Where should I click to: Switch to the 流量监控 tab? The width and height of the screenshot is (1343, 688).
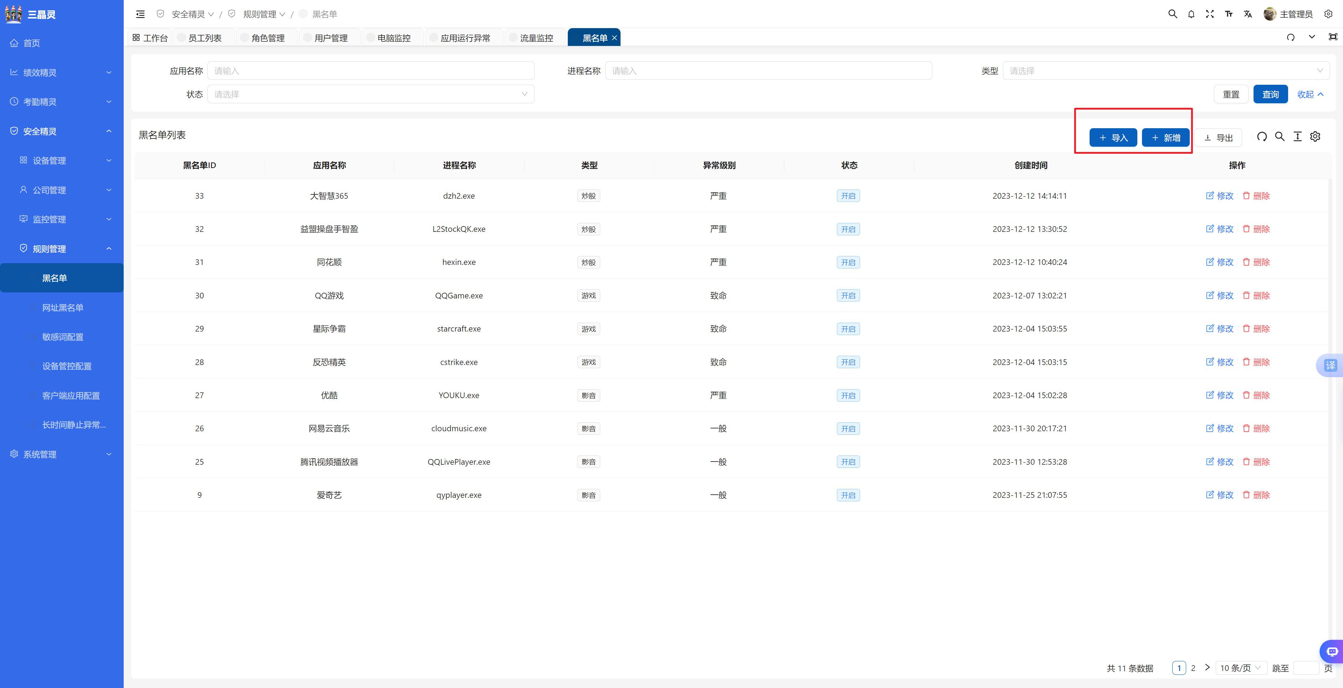coord(536,38)
